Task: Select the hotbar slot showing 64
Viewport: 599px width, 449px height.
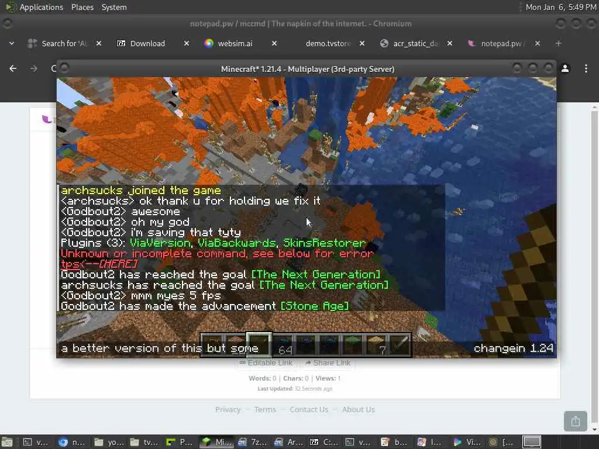Action: point(284,344)
